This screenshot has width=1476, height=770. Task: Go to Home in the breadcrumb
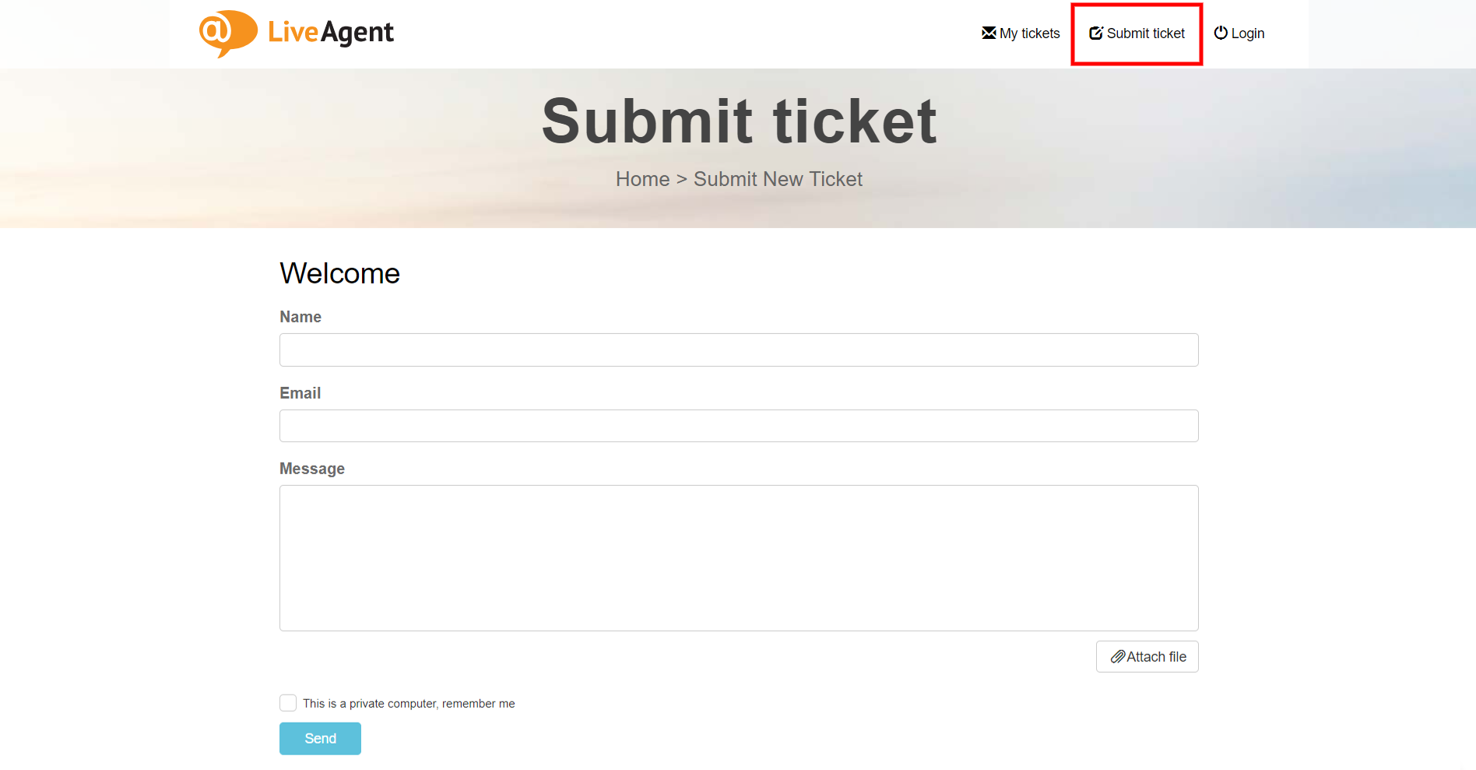[642, 179]
